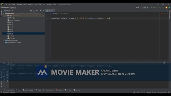The width and height of the screenshot is (171, 96).
Task: Click the Rerun icon in Run panel
Action: click(x=4, y=66)
